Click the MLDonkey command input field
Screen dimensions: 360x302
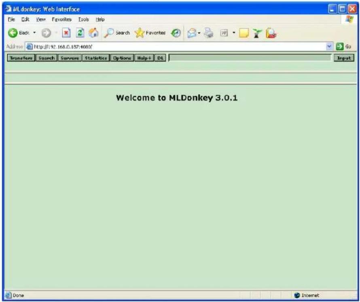(x=250, y=58)
